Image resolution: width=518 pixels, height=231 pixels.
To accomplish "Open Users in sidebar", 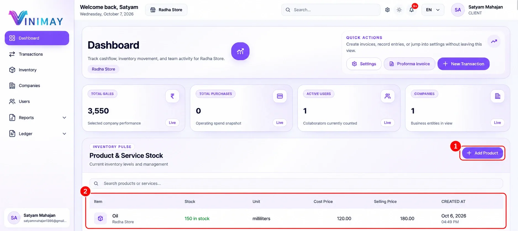I will click(37, 101).
